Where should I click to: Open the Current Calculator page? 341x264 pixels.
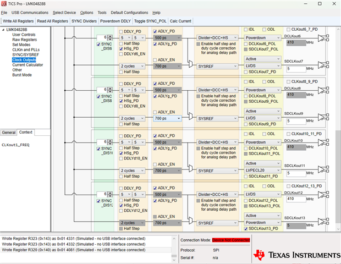coord(28,65)
